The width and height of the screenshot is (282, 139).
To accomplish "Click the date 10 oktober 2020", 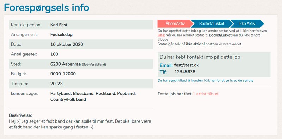I will pyautogui.click(x=67, y=45).
